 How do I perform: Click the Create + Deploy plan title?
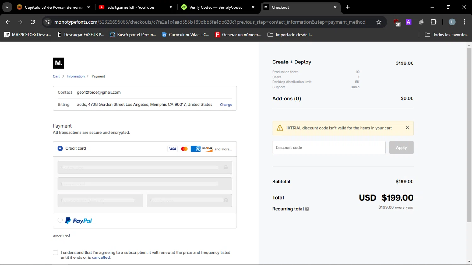pyautogui.click(x=292, y=62)
